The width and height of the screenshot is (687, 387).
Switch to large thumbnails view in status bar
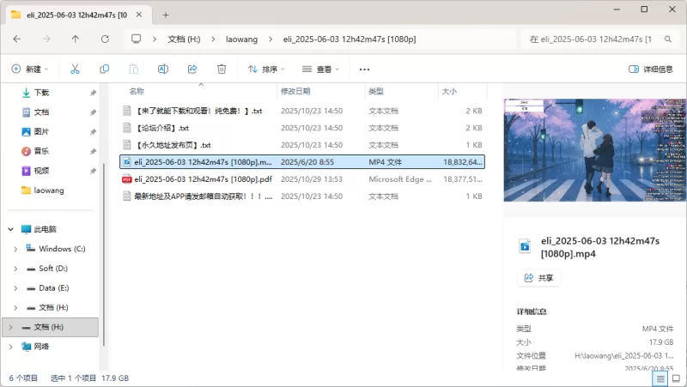(x=675, y=378)
